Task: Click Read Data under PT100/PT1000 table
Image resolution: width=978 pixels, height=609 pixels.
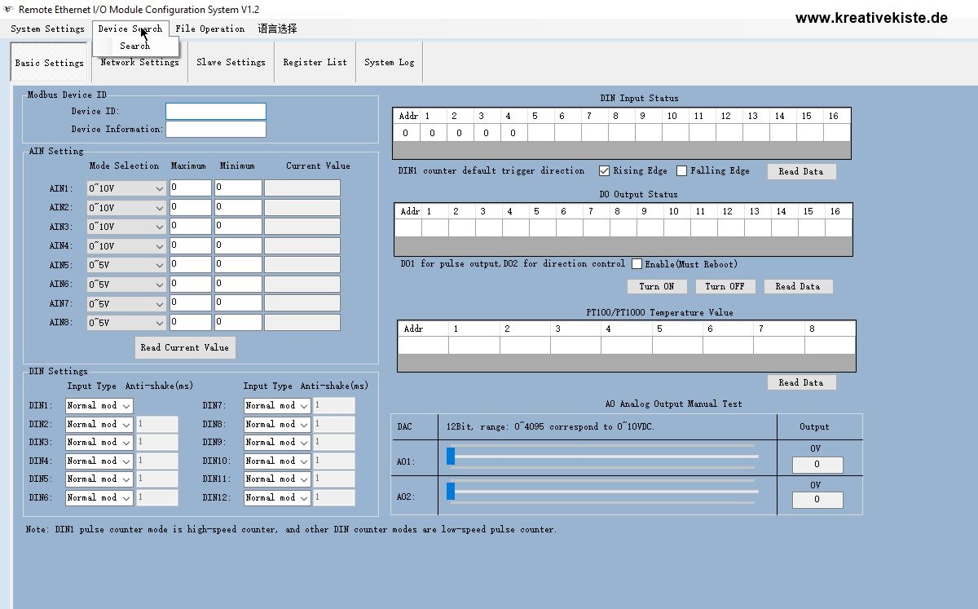Action: point(801,382)
